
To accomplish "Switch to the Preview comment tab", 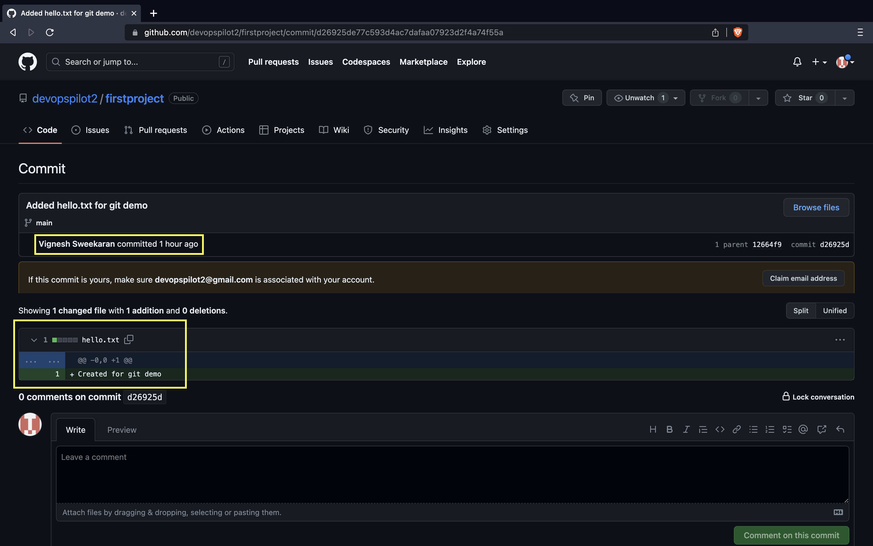I will coord(122,430).
